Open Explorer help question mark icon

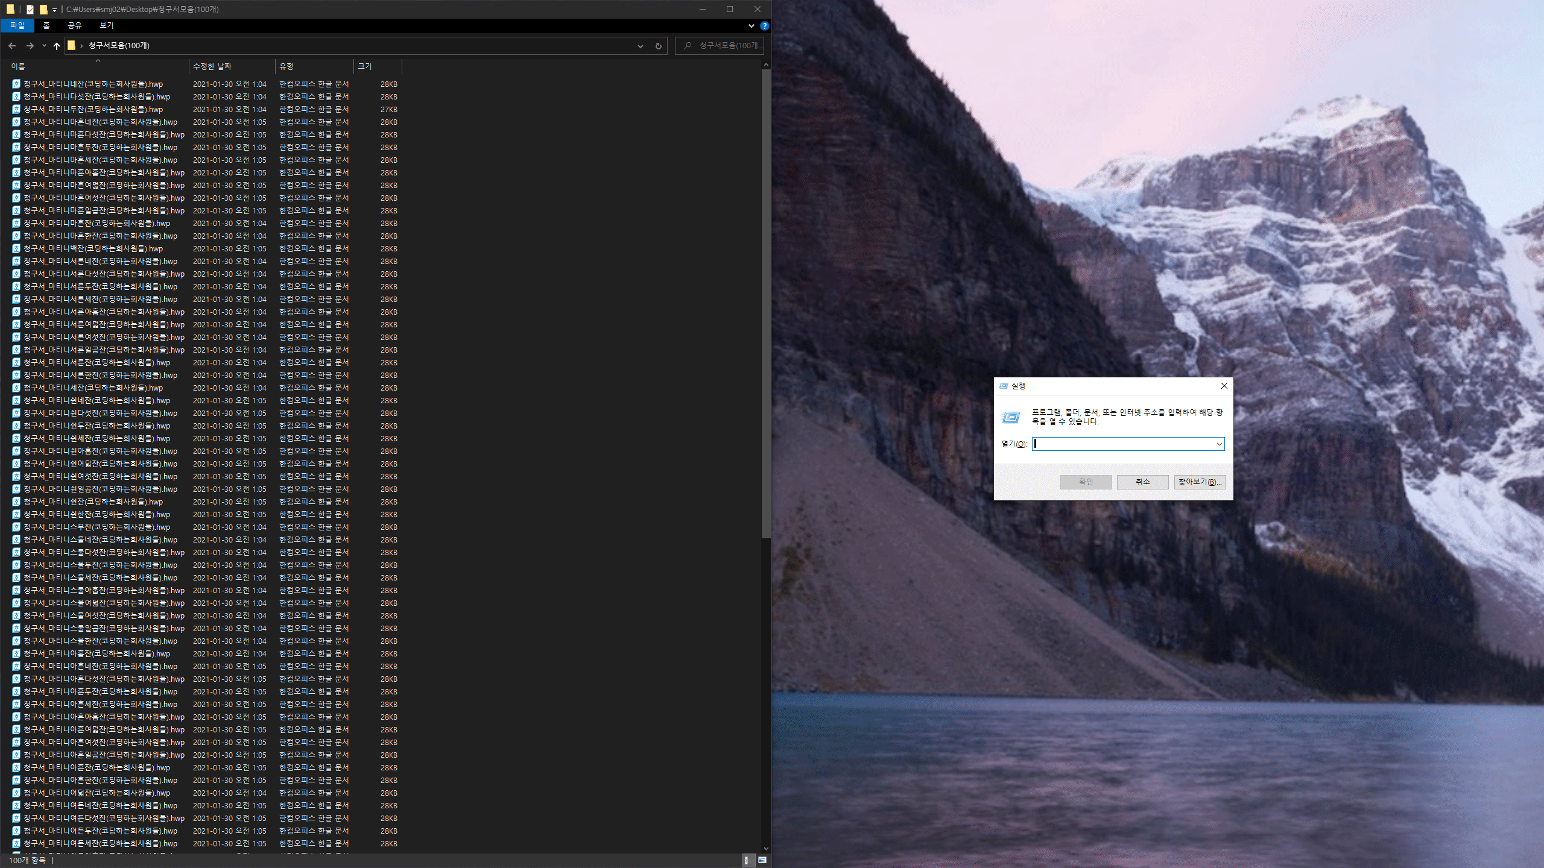[764, 26]
